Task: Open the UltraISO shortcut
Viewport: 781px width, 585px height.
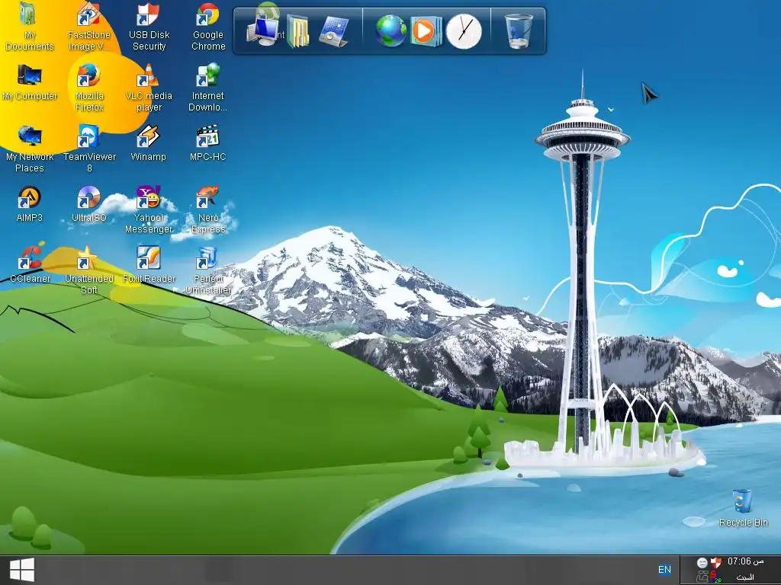Action: coord(88,204)
